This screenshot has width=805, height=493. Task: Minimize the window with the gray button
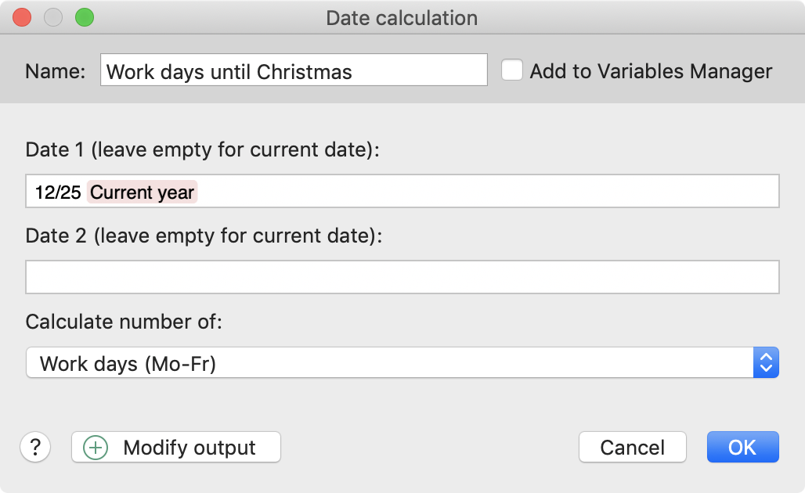53,17
